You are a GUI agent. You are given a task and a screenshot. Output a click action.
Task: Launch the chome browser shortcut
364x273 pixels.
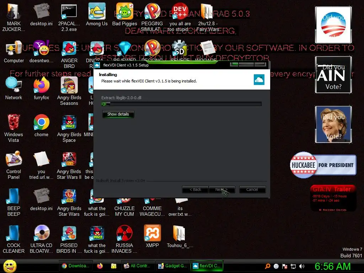[x=41, y=125]
